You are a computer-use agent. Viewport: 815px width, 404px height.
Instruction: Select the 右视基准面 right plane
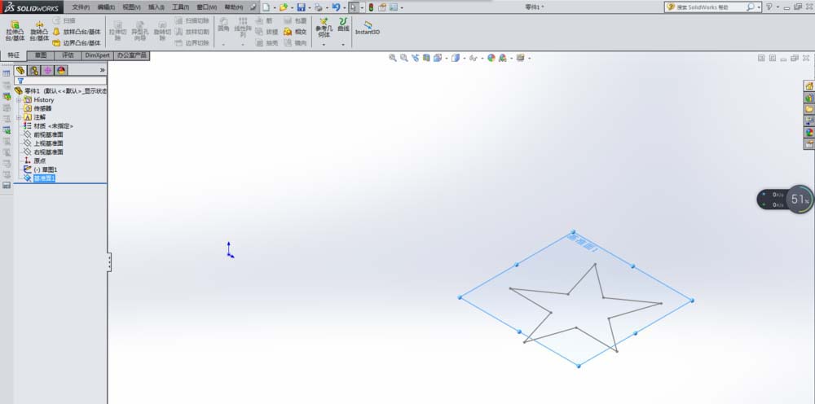click(x=44, y=152)
